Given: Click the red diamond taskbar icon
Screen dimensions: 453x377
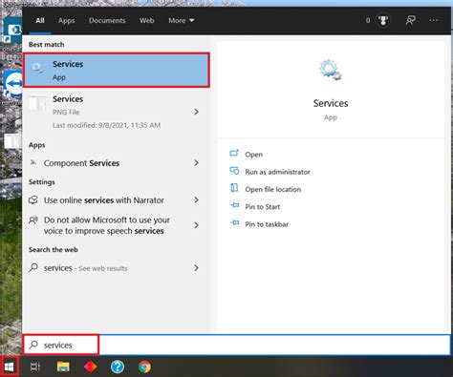Looking at the screenshot, I should [91, 367].
